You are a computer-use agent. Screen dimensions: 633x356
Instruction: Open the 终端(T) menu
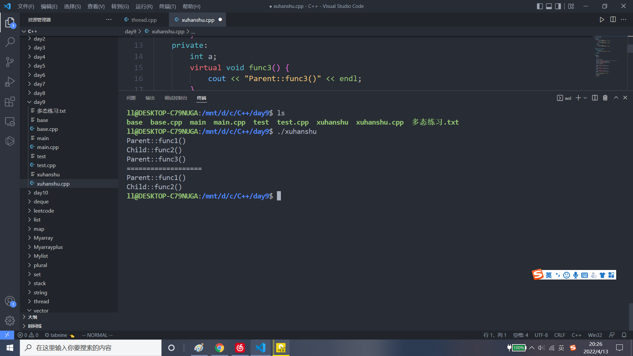(x=167, y=6)
